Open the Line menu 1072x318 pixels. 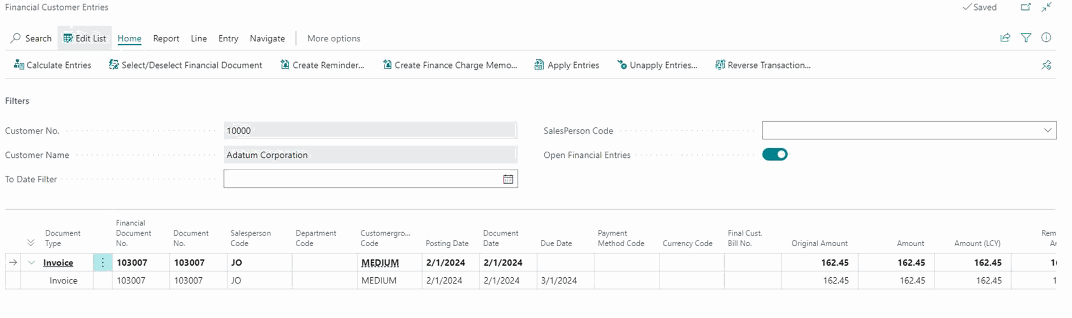pyautogui.click(x=199, y=38)
